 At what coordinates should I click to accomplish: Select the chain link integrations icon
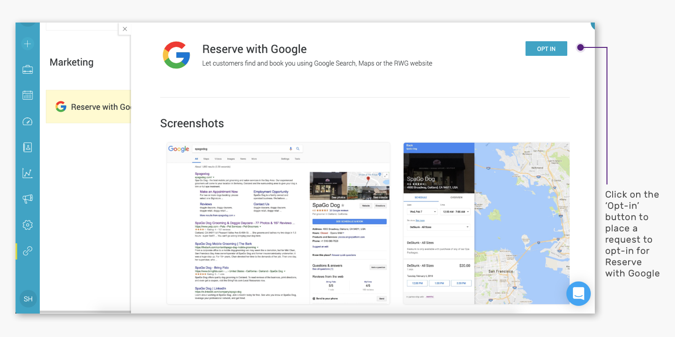pos(28,251)
